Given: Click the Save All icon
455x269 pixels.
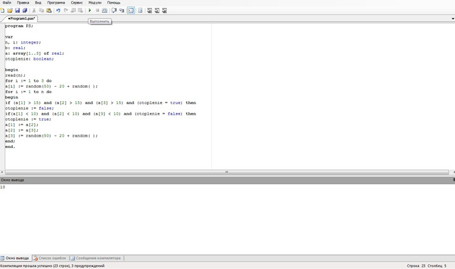Looking at the screenshot, I should pyautogui.click(x=25, y=11).
